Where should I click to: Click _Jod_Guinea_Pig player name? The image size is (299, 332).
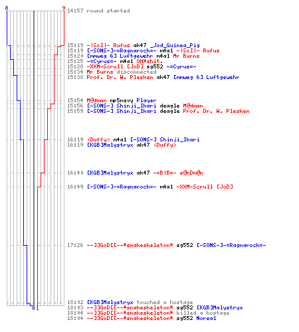tap(175, 45)
